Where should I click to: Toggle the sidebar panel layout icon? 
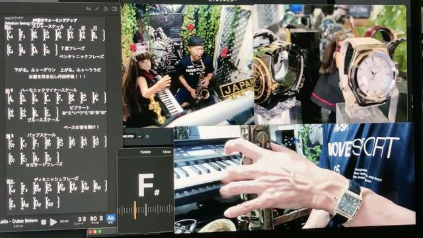(x=114, y=9)
